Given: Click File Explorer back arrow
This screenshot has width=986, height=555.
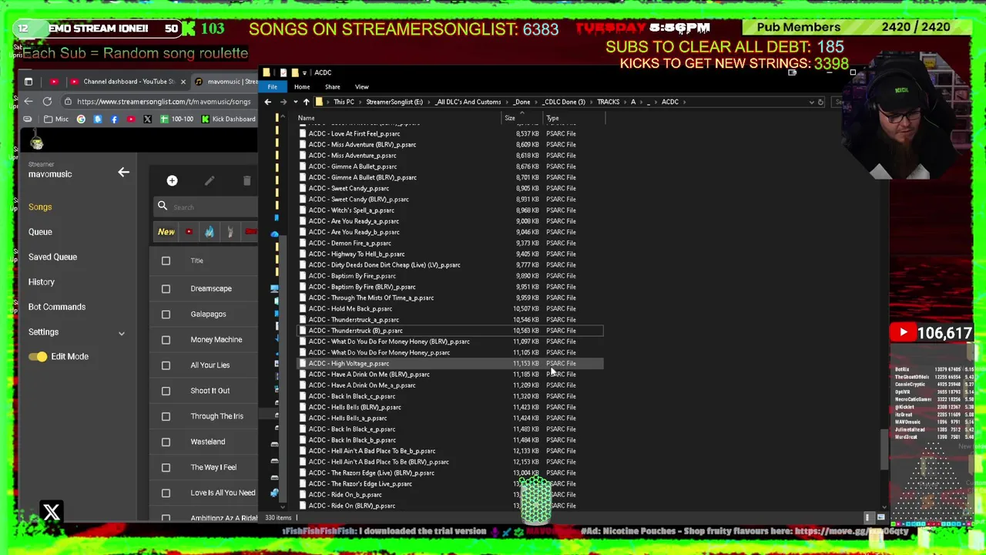Looking at the screenshot, I should 267,102.
